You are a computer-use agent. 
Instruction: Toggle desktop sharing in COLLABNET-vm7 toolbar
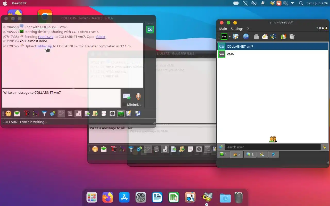(121, 113)
